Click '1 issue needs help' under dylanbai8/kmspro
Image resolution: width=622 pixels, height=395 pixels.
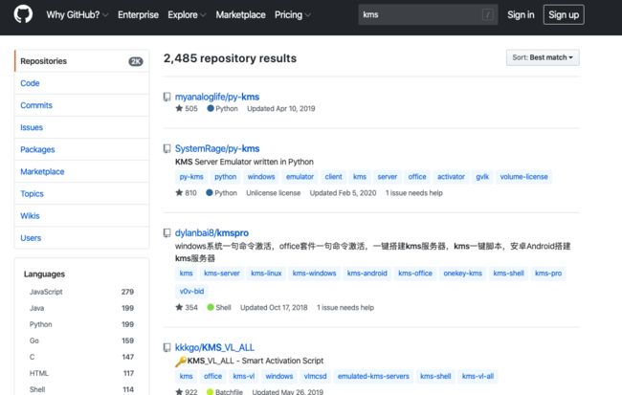click(x=345, y=308)
